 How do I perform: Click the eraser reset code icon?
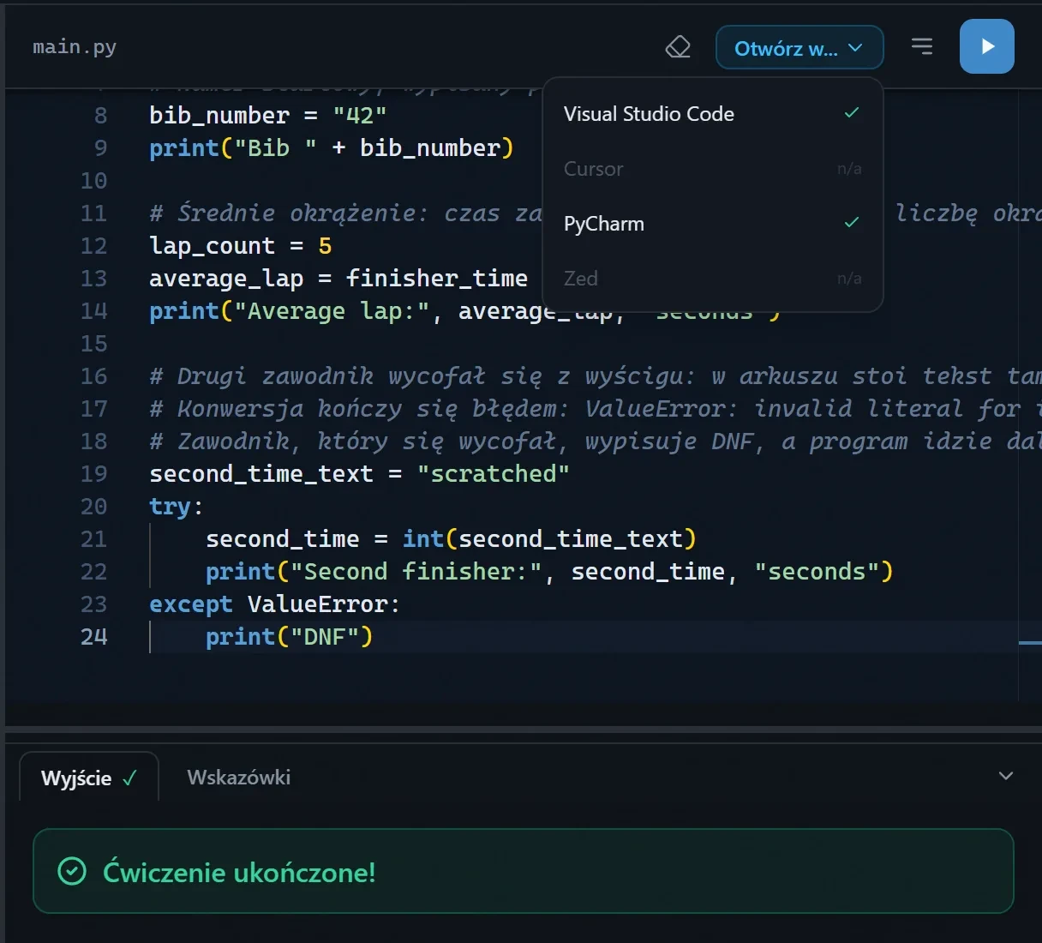click(x=678, y=46)
